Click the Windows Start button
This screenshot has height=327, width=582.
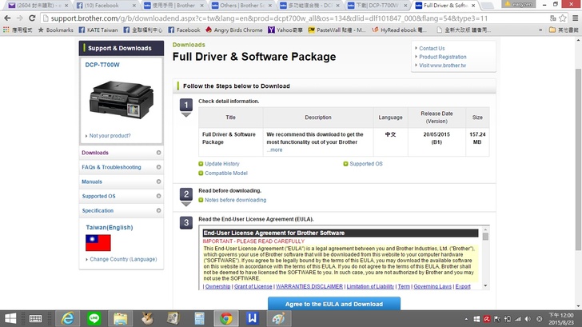tap(10, 318)
